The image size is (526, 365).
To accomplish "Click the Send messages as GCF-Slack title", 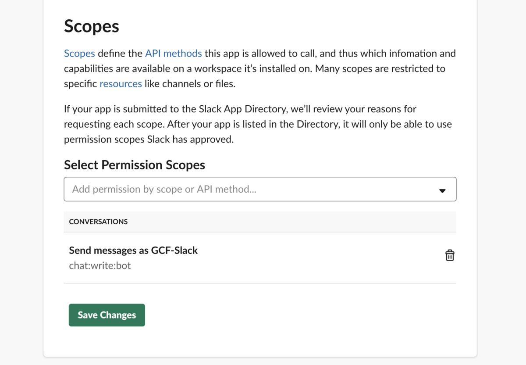I will 133,250.
